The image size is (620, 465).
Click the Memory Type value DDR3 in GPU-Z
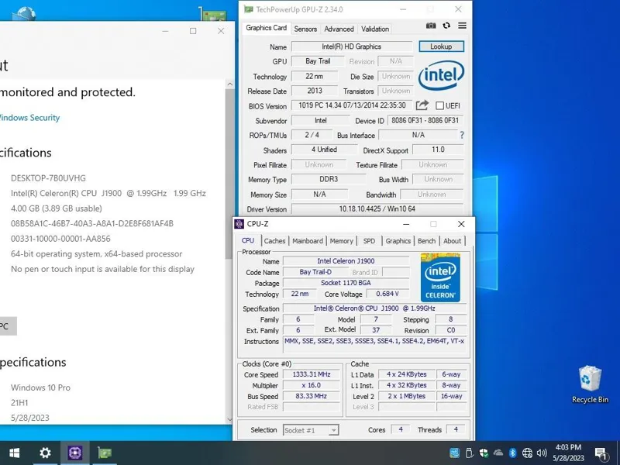[x=328, y=179]
